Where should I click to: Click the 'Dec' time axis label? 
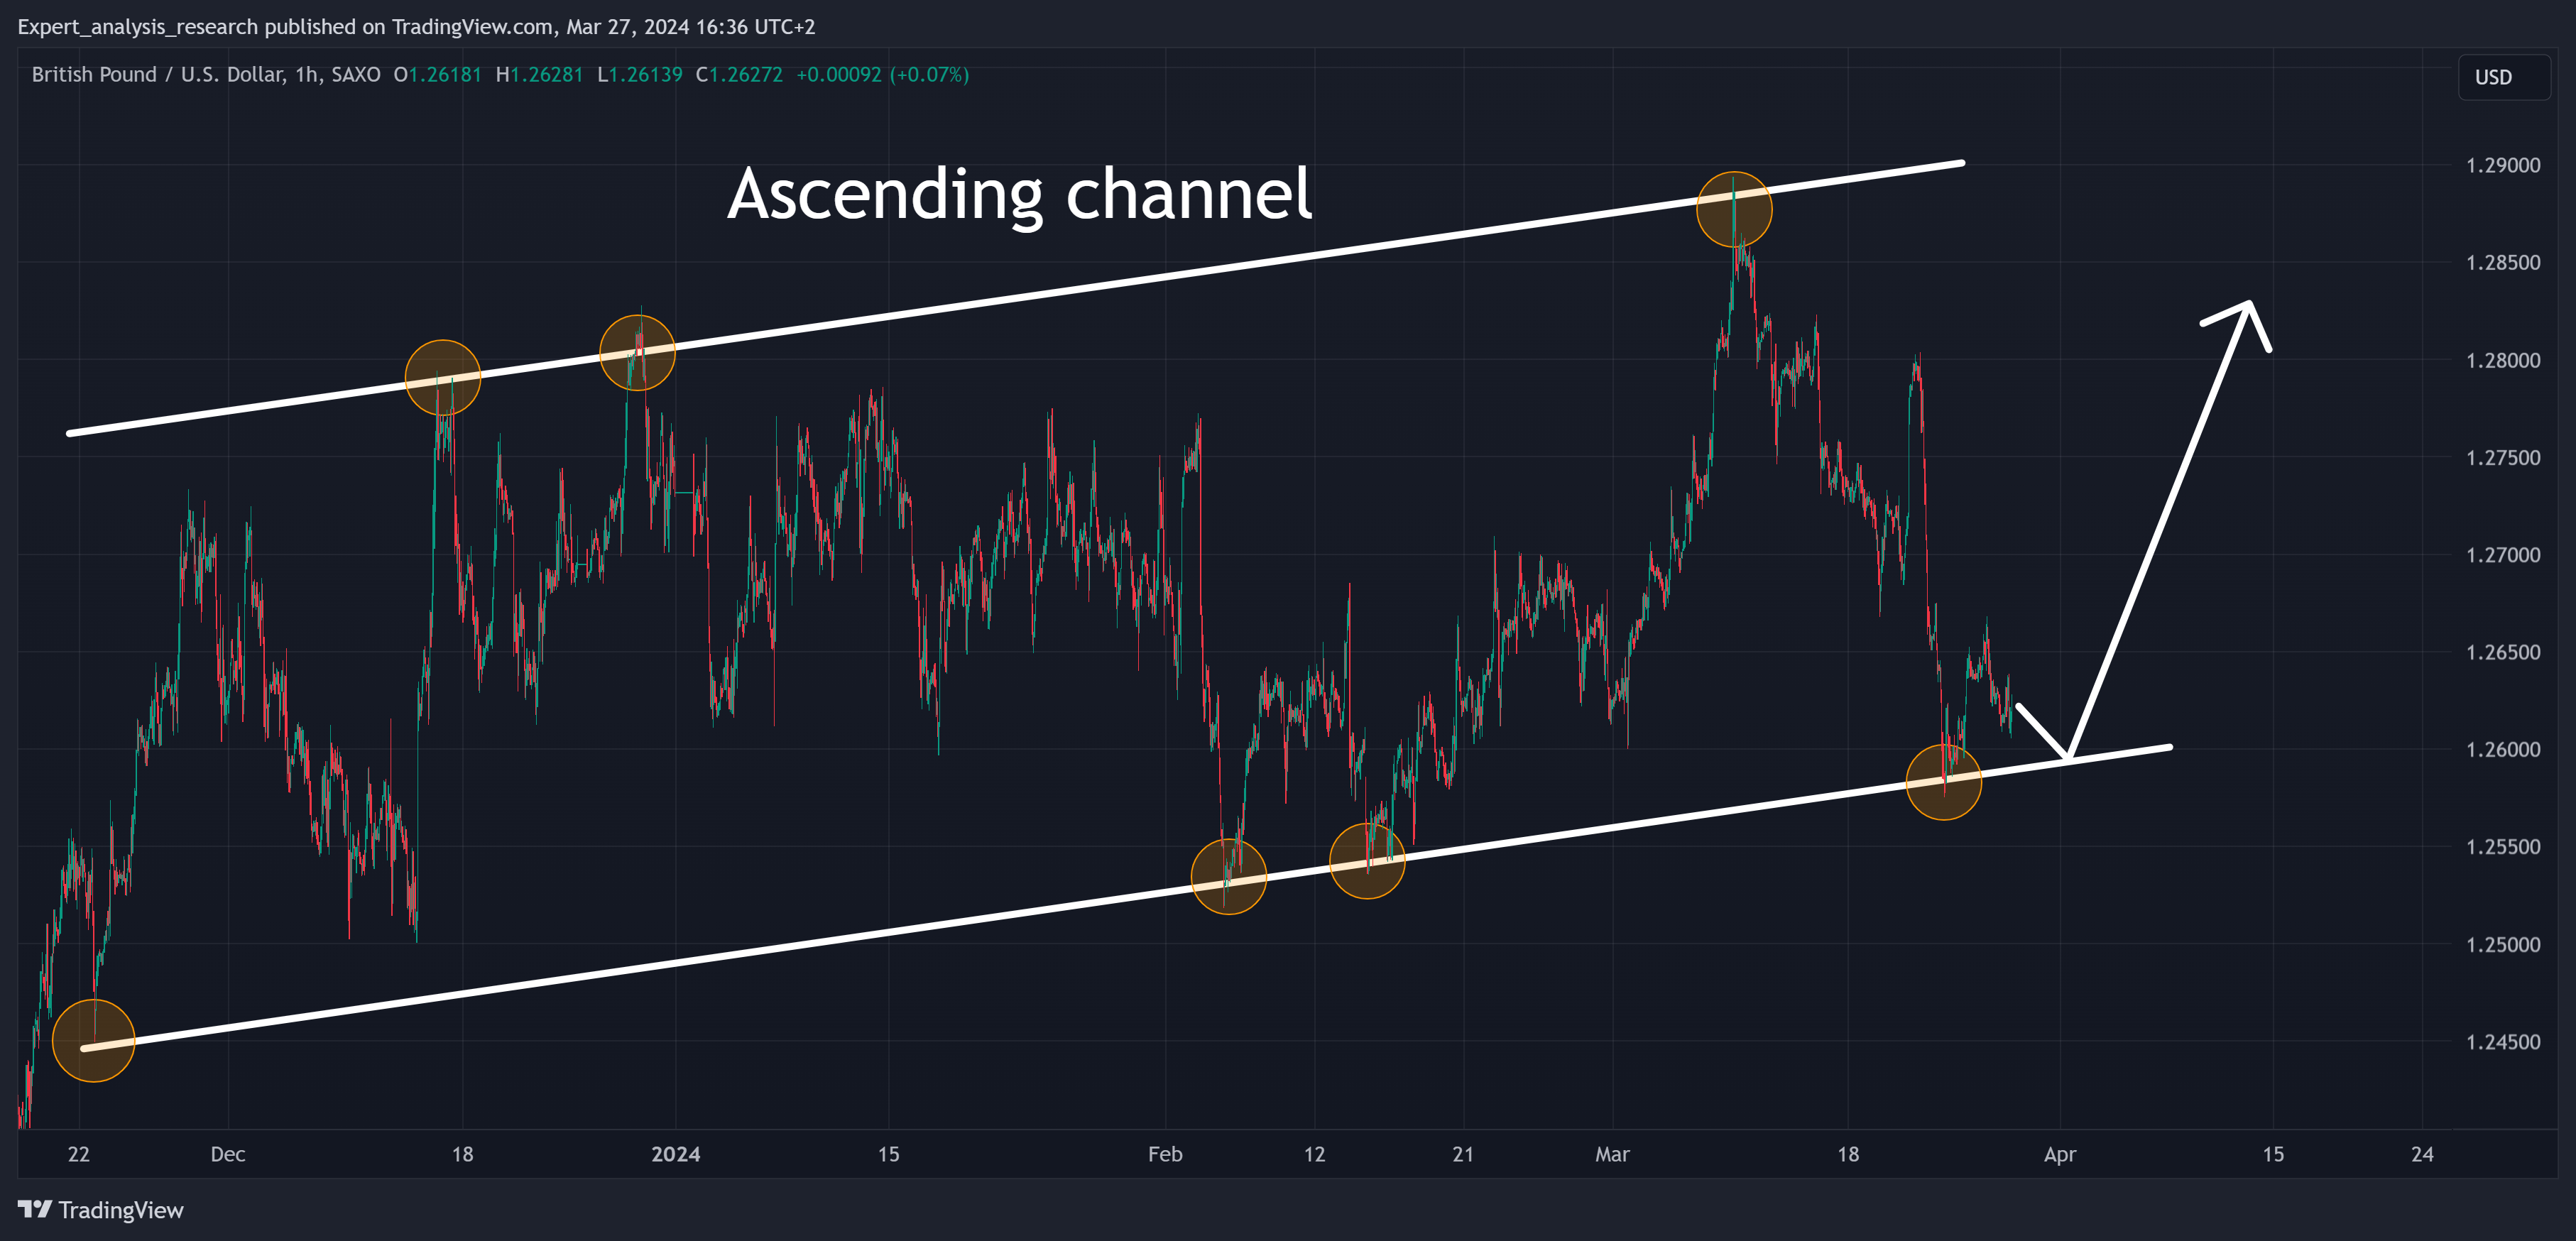pos(228,1154)
